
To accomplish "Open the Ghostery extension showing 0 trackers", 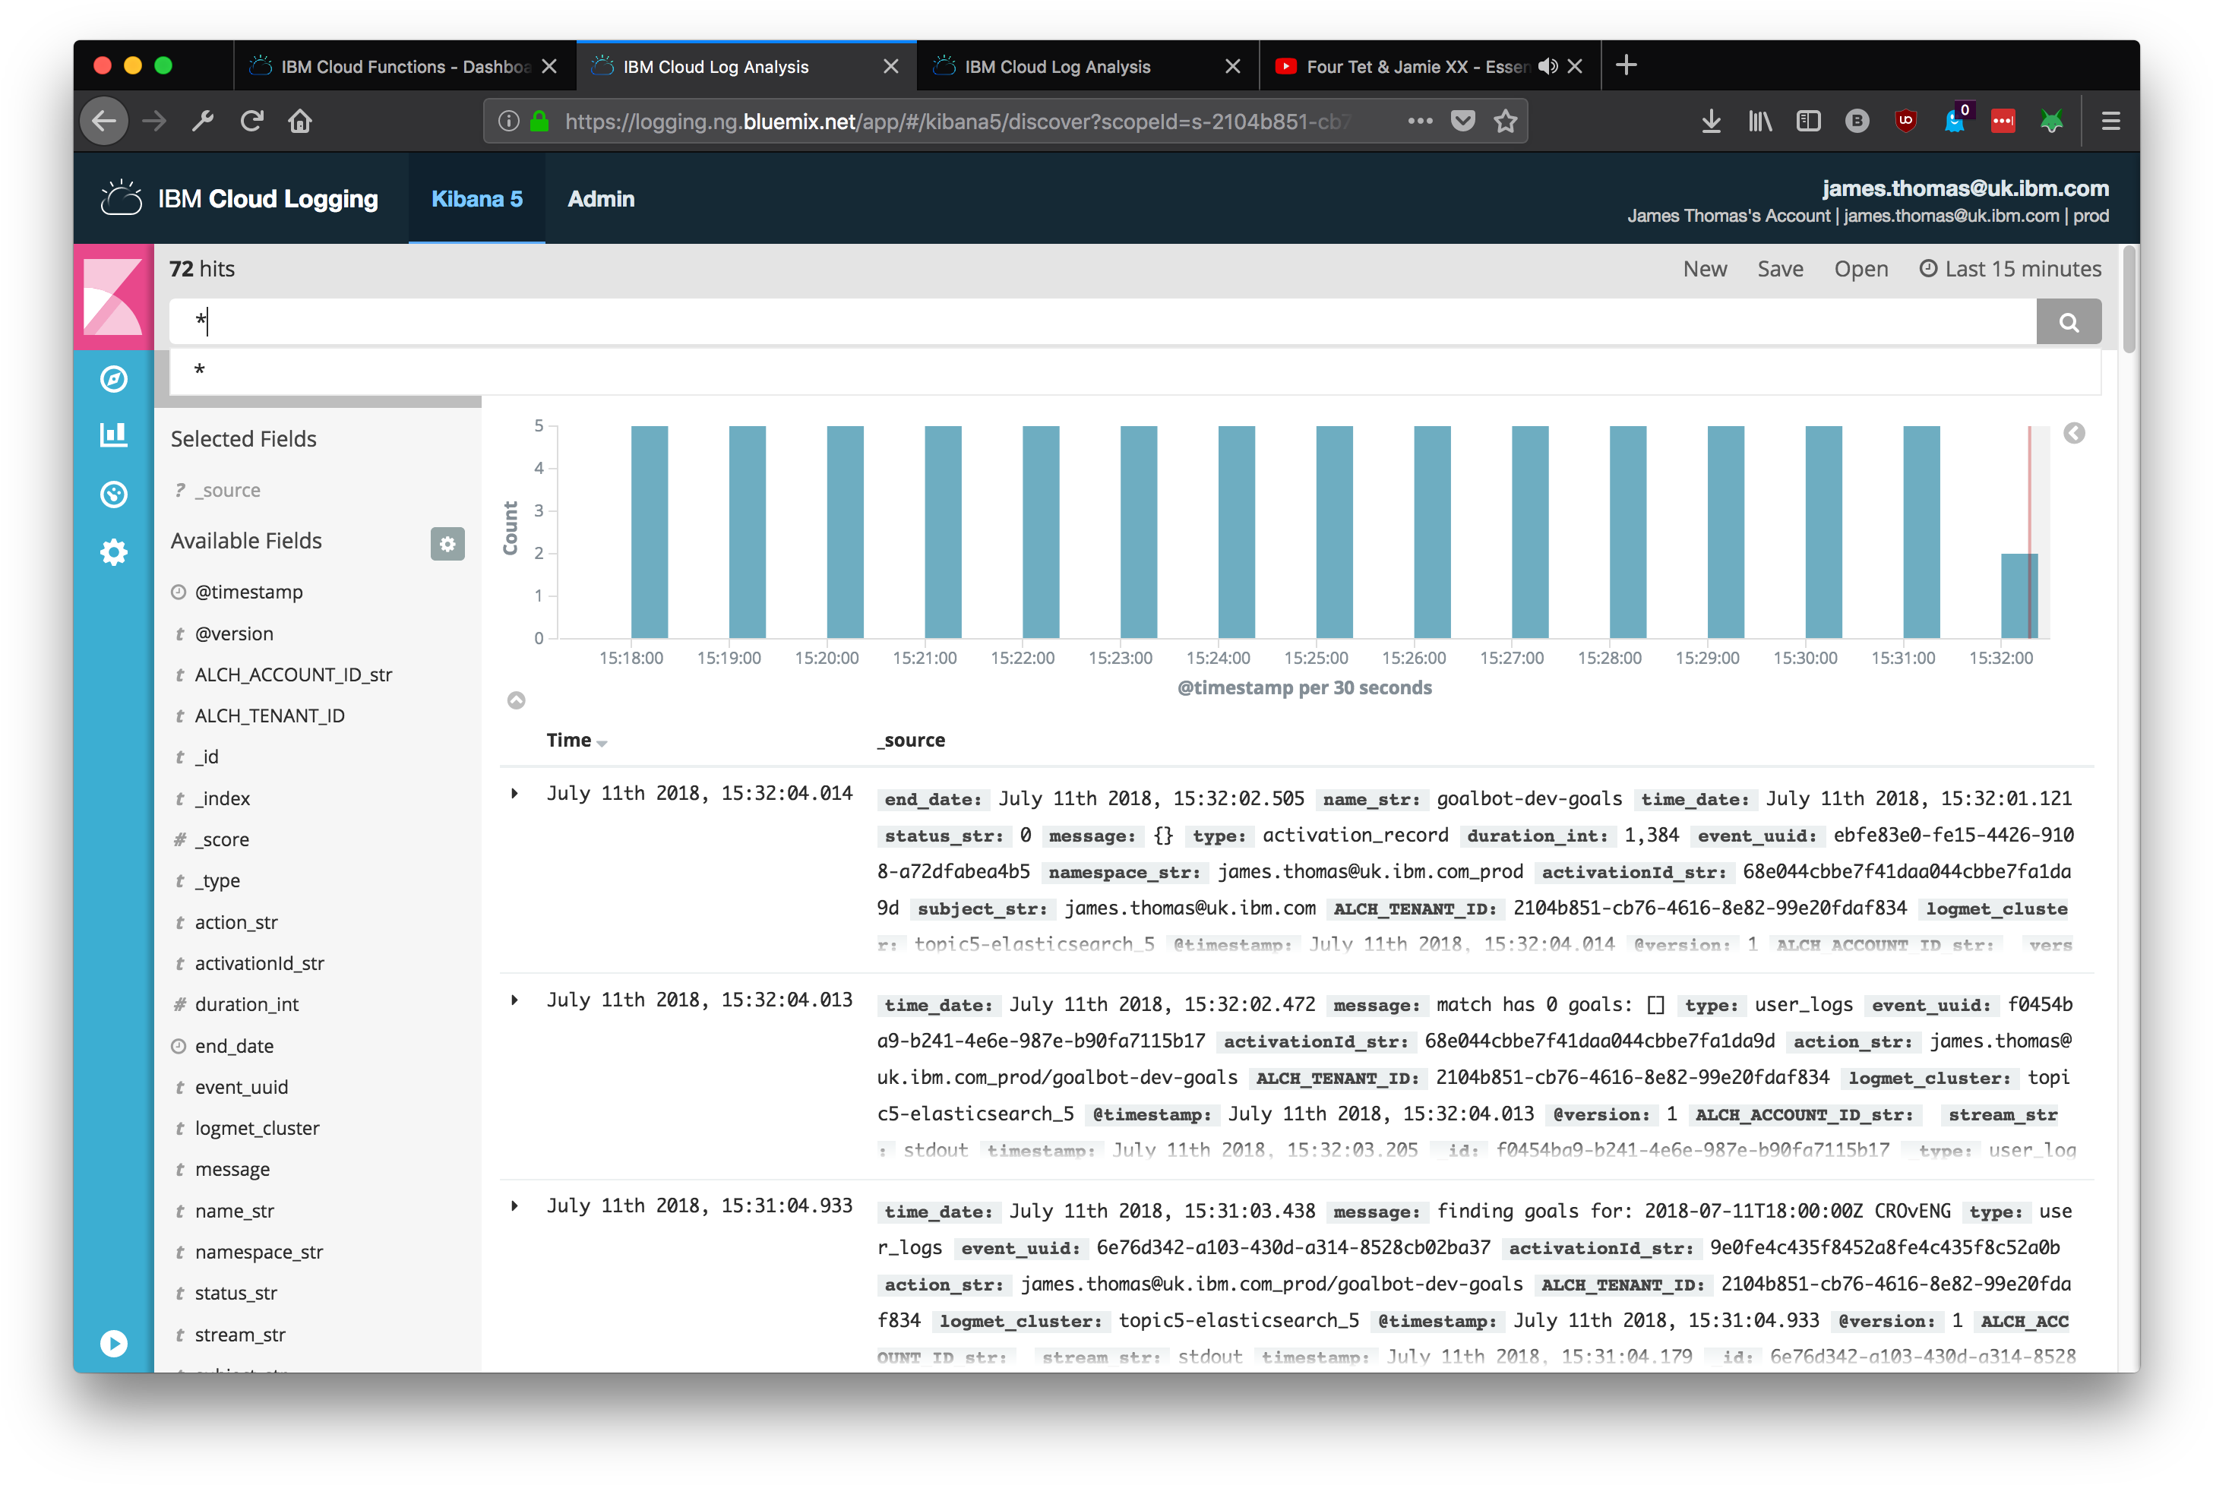I will click(1955, 120).
